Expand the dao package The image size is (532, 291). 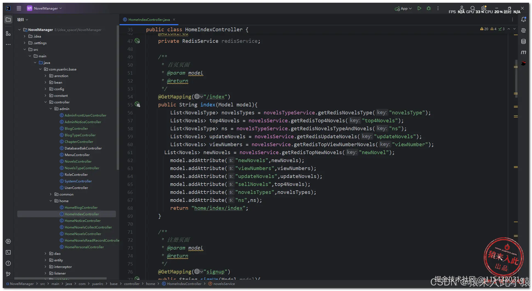[45, 253]
